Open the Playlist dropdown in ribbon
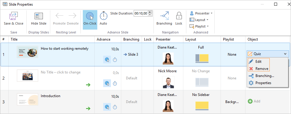The height and width of the screenshot is (114, 291). pos(199,26)
